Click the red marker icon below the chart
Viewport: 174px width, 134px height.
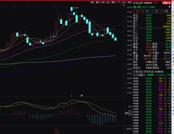pos(71,96)
